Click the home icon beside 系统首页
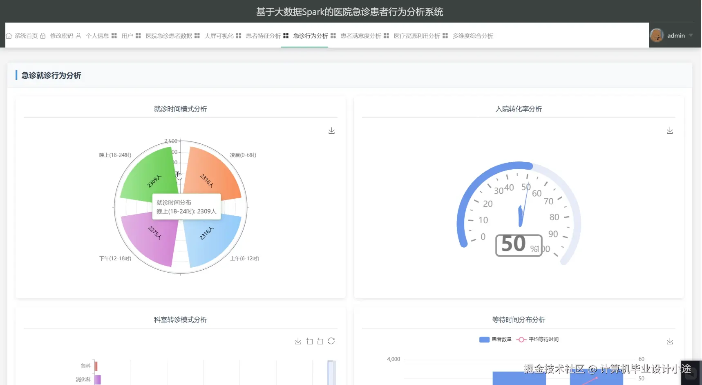The height and width of the screenshot is (385, 702). coord(9,36)
